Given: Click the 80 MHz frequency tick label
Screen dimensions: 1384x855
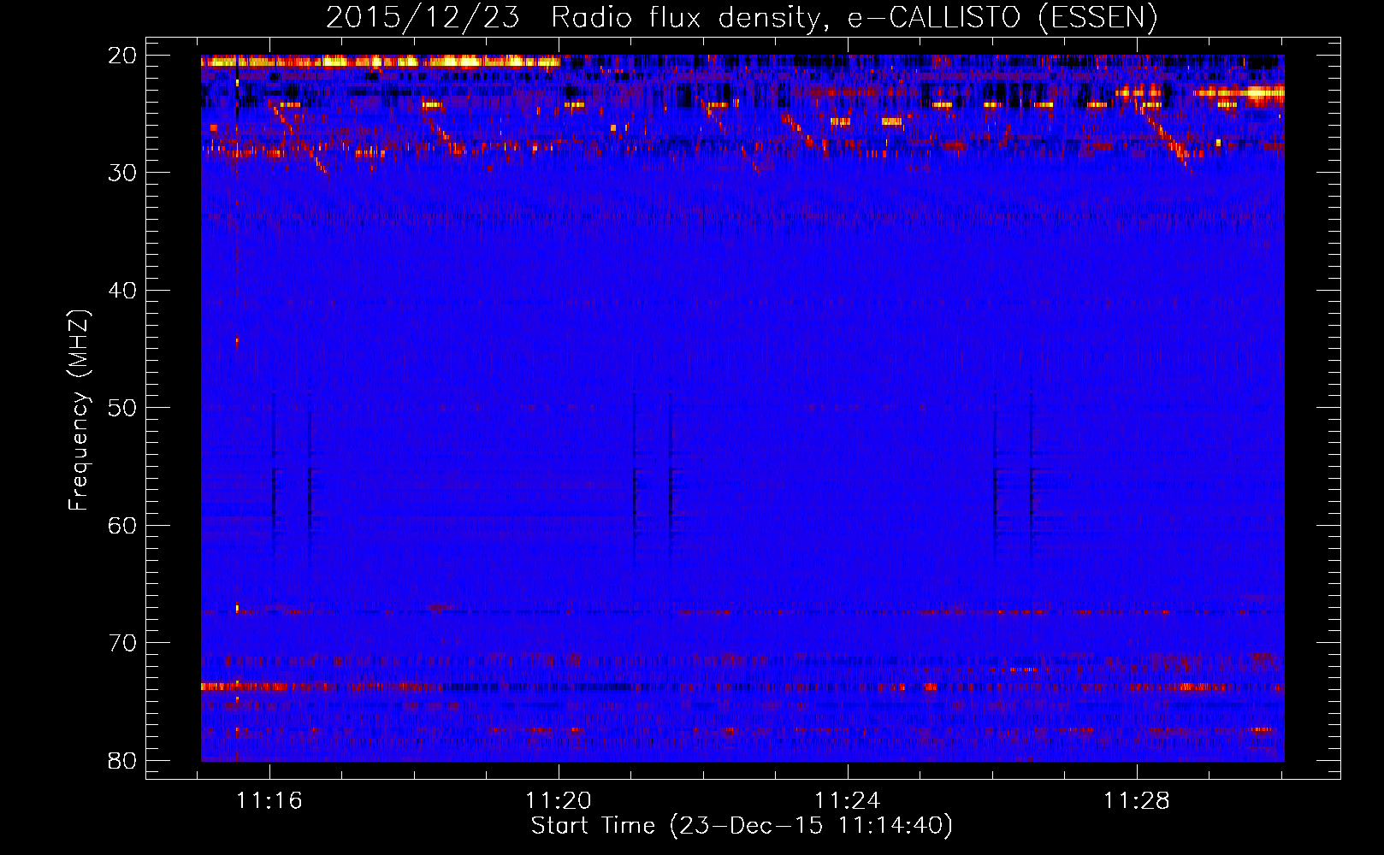Looking at the screenshot, I should point(123,761).
